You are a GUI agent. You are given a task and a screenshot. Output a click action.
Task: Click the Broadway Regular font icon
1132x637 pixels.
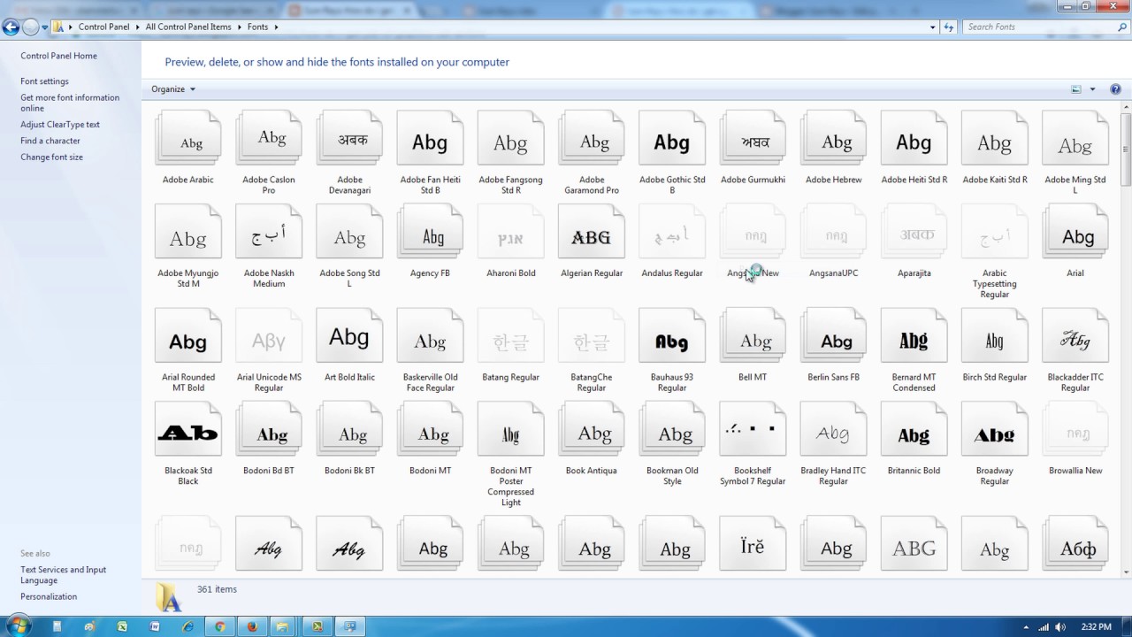tap(995, 431)
